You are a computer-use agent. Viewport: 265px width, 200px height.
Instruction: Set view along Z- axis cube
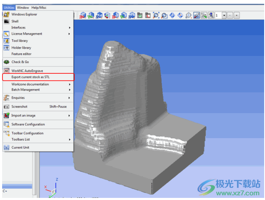pos(132,15)
